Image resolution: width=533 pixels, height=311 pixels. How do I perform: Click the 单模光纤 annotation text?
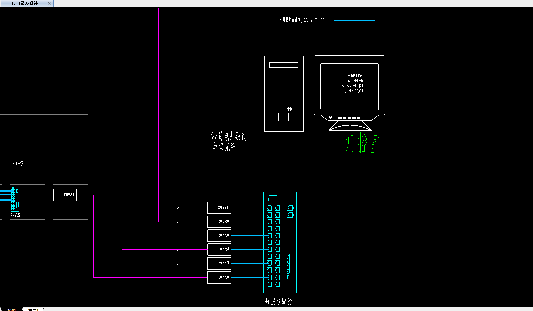pyautogui.click(x=224, y=147)
